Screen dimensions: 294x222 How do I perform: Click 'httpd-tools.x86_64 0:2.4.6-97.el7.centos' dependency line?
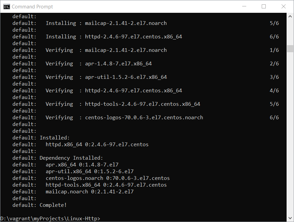tap(106, 185)
